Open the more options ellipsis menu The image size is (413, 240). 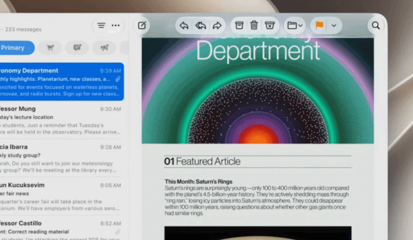115,25
